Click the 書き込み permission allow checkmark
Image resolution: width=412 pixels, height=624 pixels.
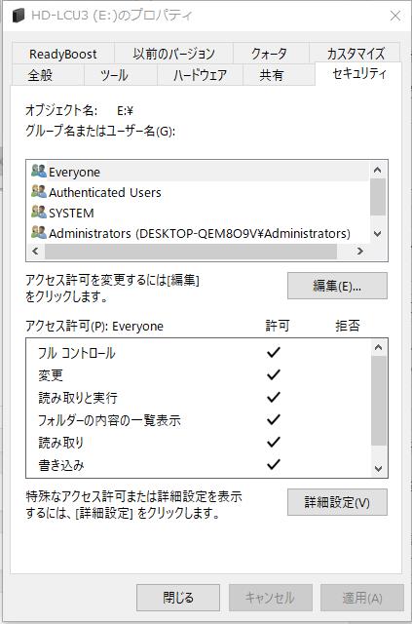pyautogui.click(x=274, y=464)
